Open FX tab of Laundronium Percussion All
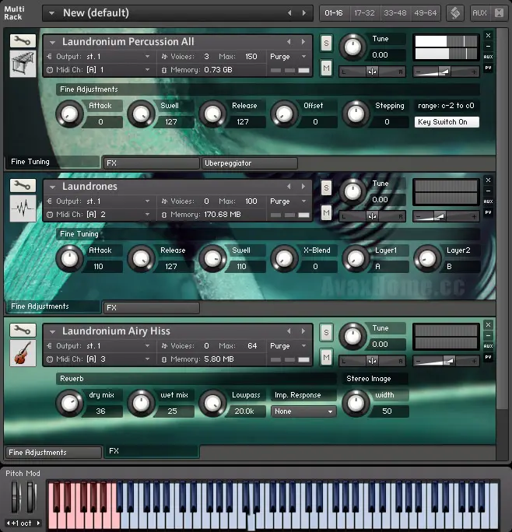Screen dimensions: 512x532 click(x=152, y=163)
